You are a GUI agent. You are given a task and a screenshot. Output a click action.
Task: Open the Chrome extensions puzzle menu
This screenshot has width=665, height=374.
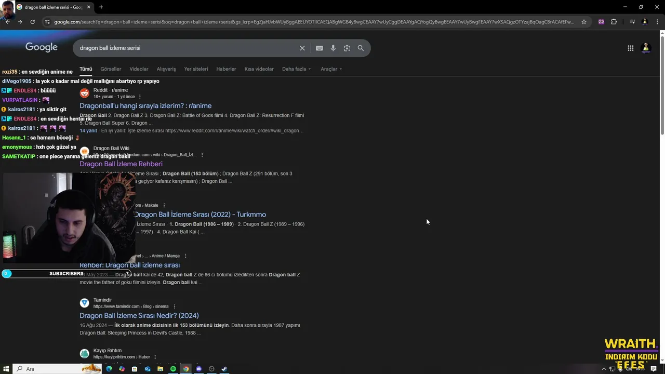click(x=614, y=22)
